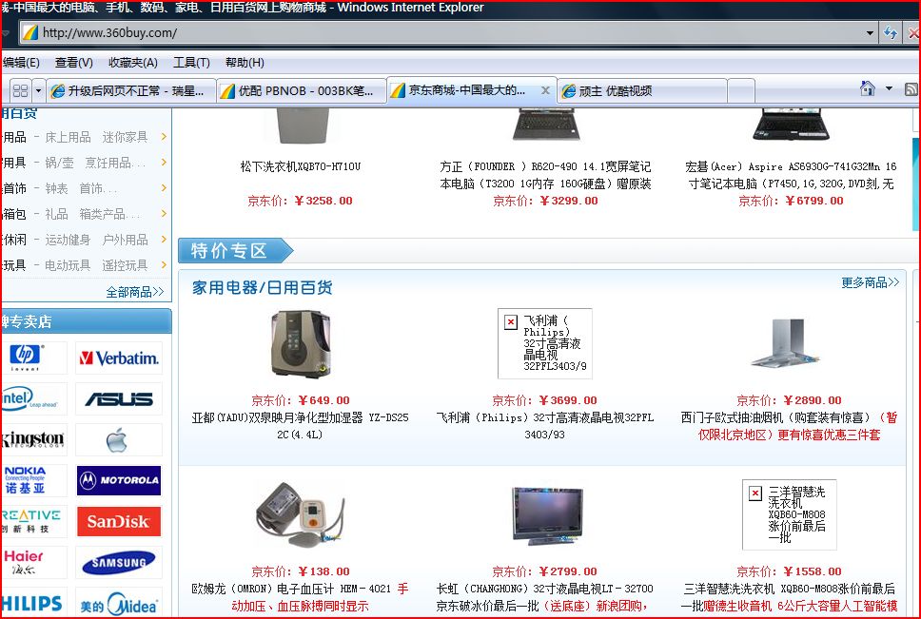The height and width of the screenshot is (619, 921).
Task: Open the 松下洗衣机XQB70-H710U product link
Action: pos(300,166)
